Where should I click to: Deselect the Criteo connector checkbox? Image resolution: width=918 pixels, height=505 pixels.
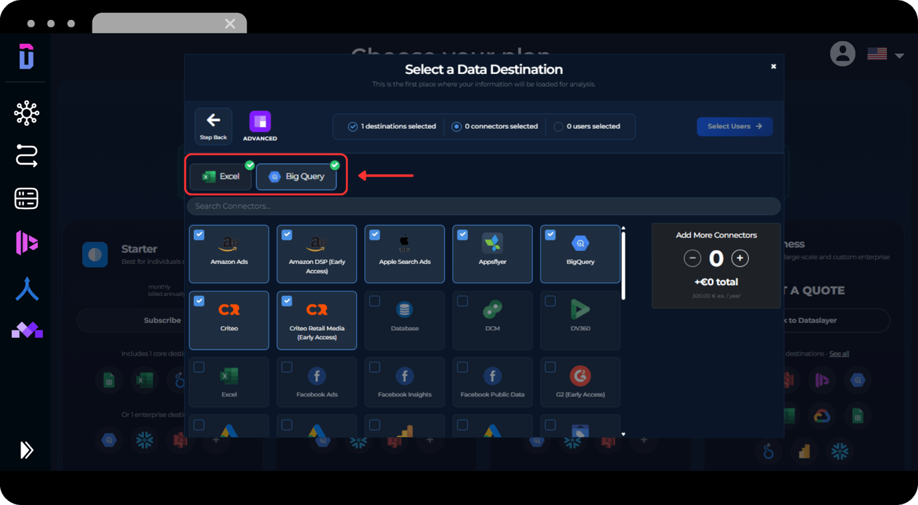coord(199,301)
